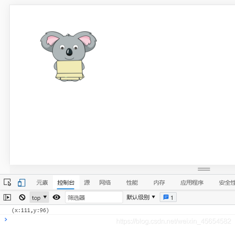The height and width of the screenshot is (229, 235).
Task: Toggle the device emulation toolbar icon
Action: coord(22,183)
